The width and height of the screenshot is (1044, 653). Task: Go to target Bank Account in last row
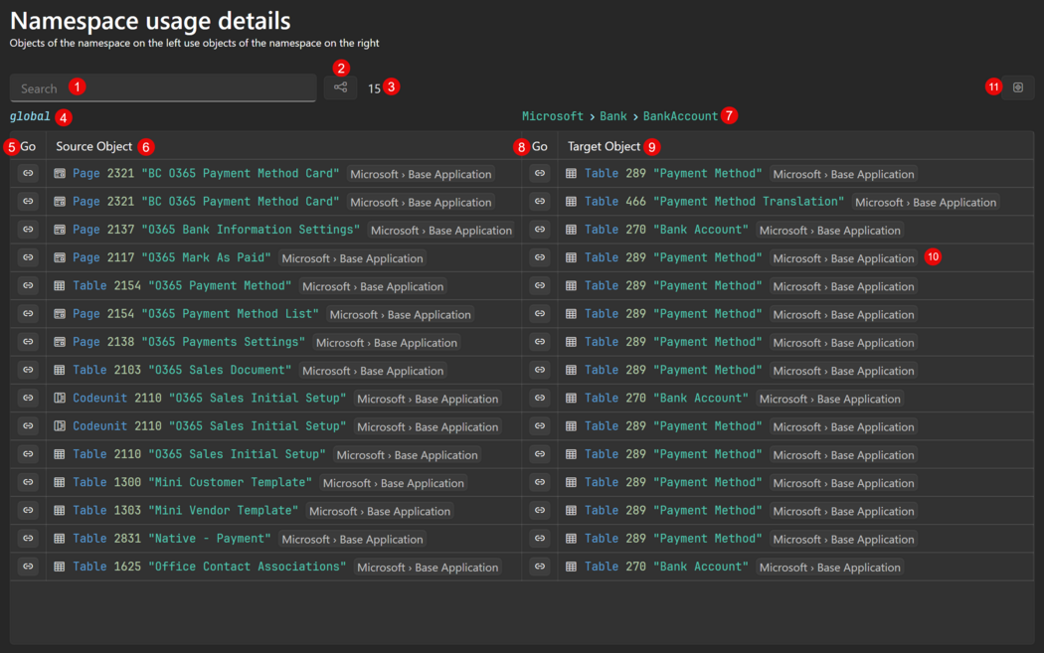click(540, 567)
